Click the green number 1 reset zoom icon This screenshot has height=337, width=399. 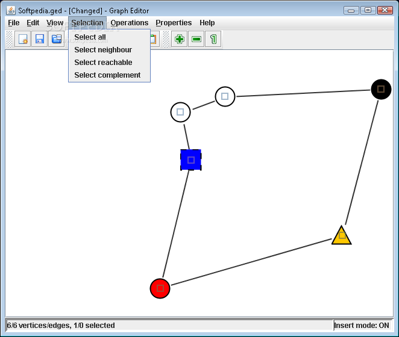[x=213, y=39]
